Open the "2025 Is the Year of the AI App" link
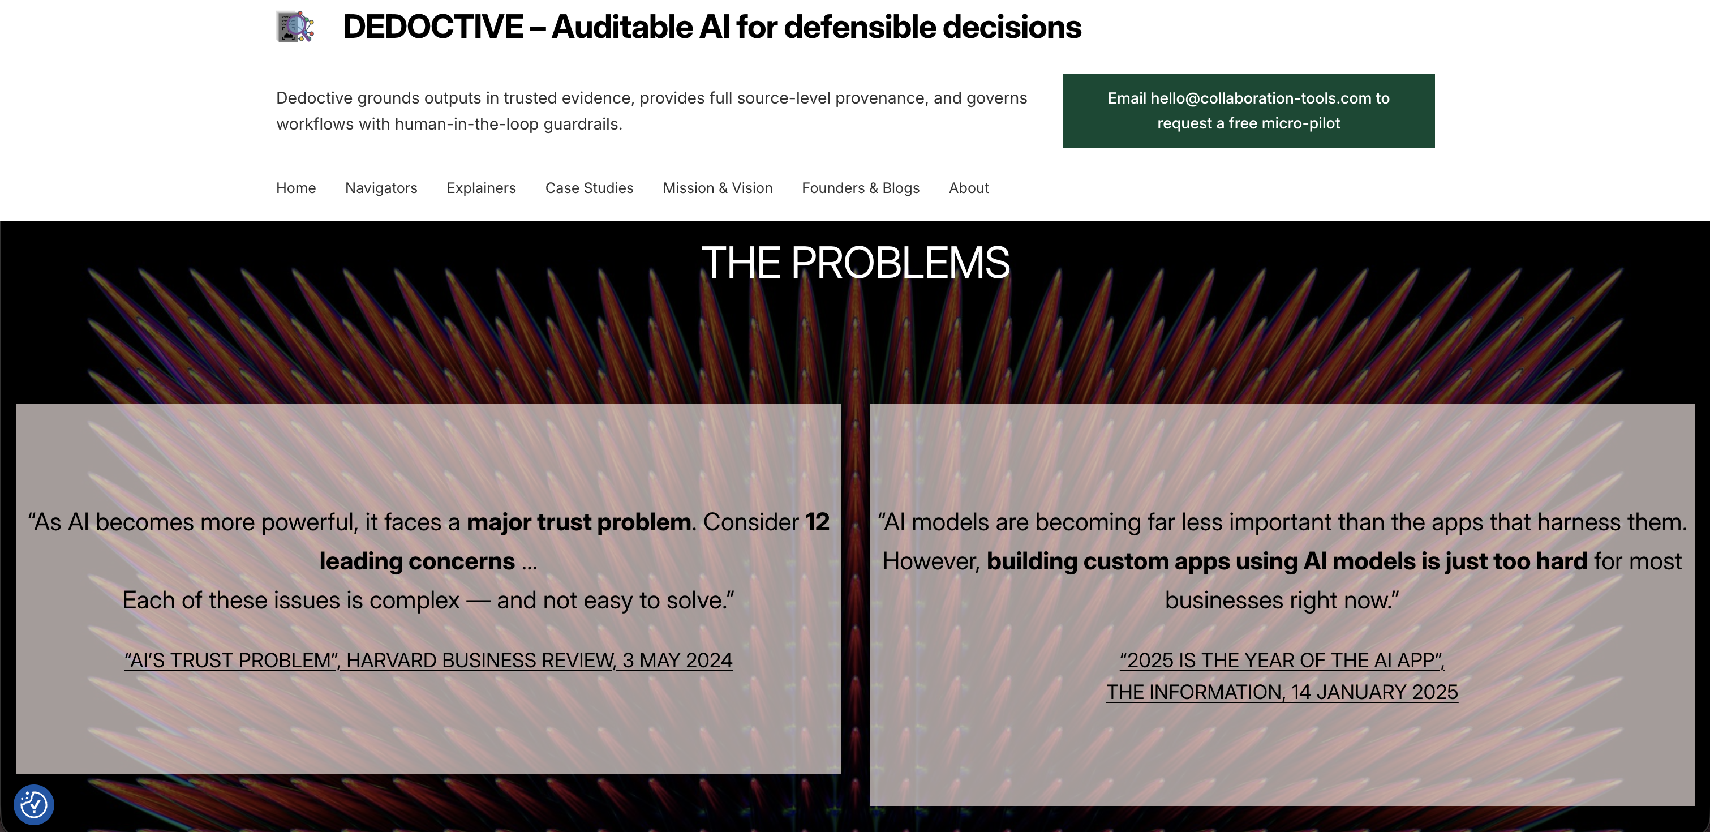This screenshot has height=832, width=1710. pos(1282,676)
